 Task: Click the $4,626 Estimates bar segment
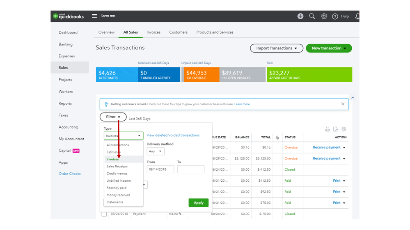(117, 74)
